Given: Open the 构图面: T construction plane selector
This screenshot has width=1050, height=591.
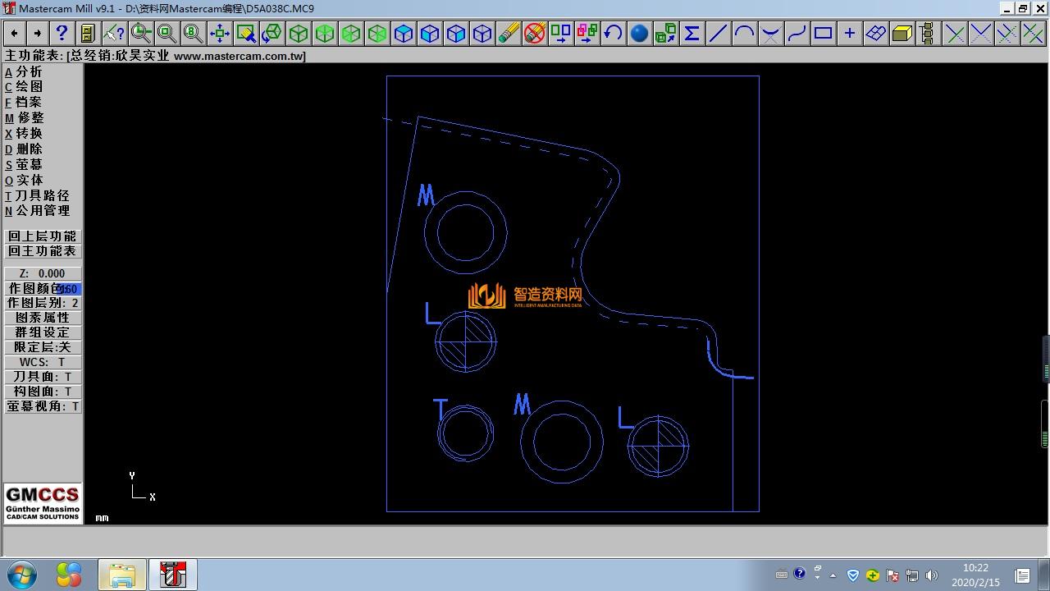Looking at the screenshot, I should (x=43, y=392).
